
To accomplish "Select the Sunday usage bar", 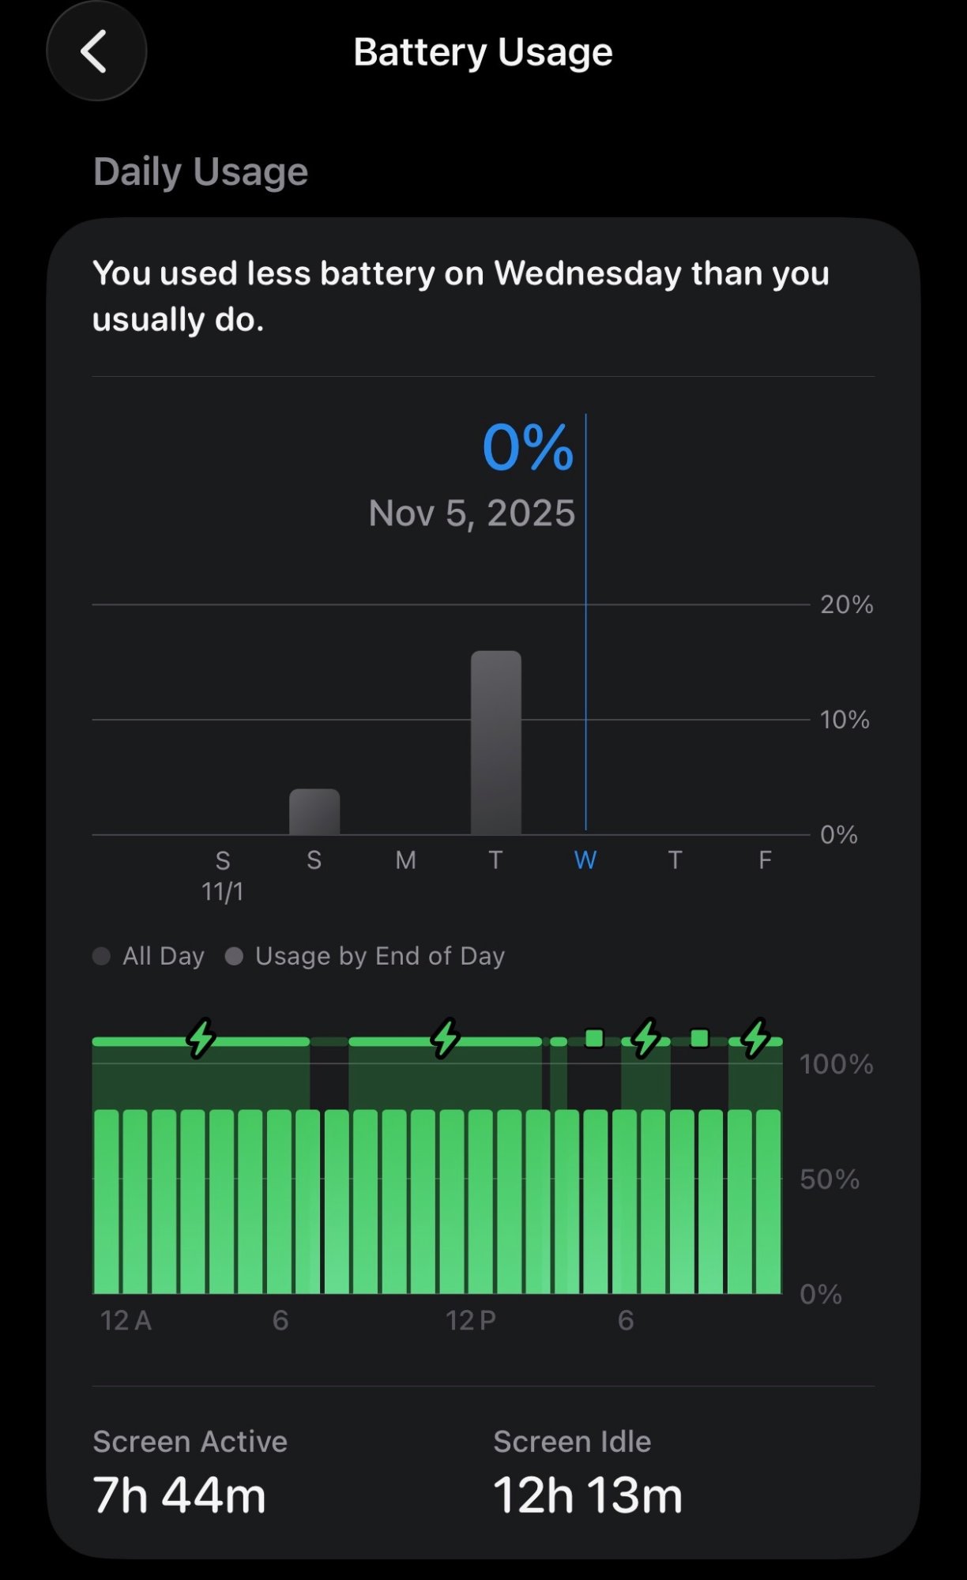I will 314,811.
